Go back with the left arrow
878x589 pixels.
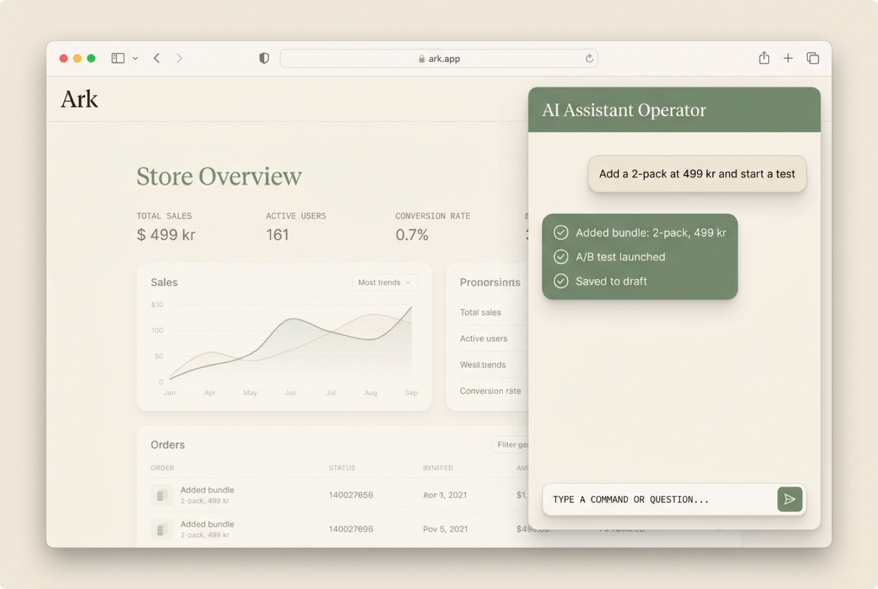click(x=157, y=58)
